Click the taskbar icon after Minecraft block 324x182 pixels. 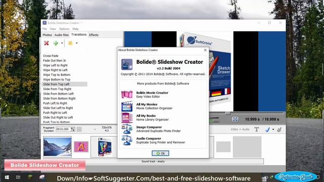pyautogui.click(x=42, y=177)
